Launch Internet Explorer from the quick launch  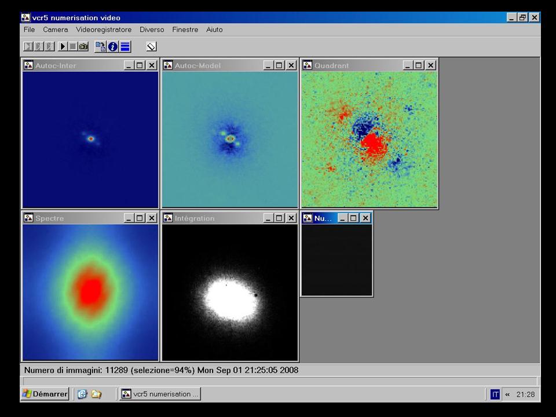[82, 394]
